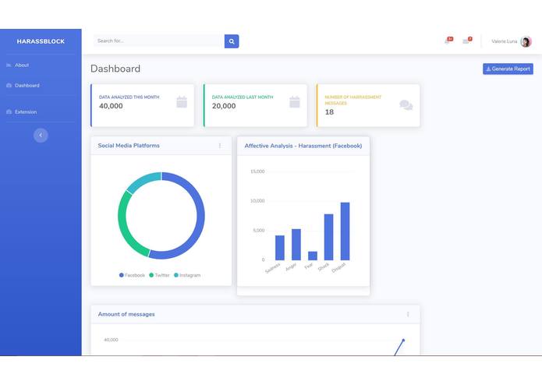Click the calendar icon in 'Data Analyzed Last Month' card

coord(295,102)
